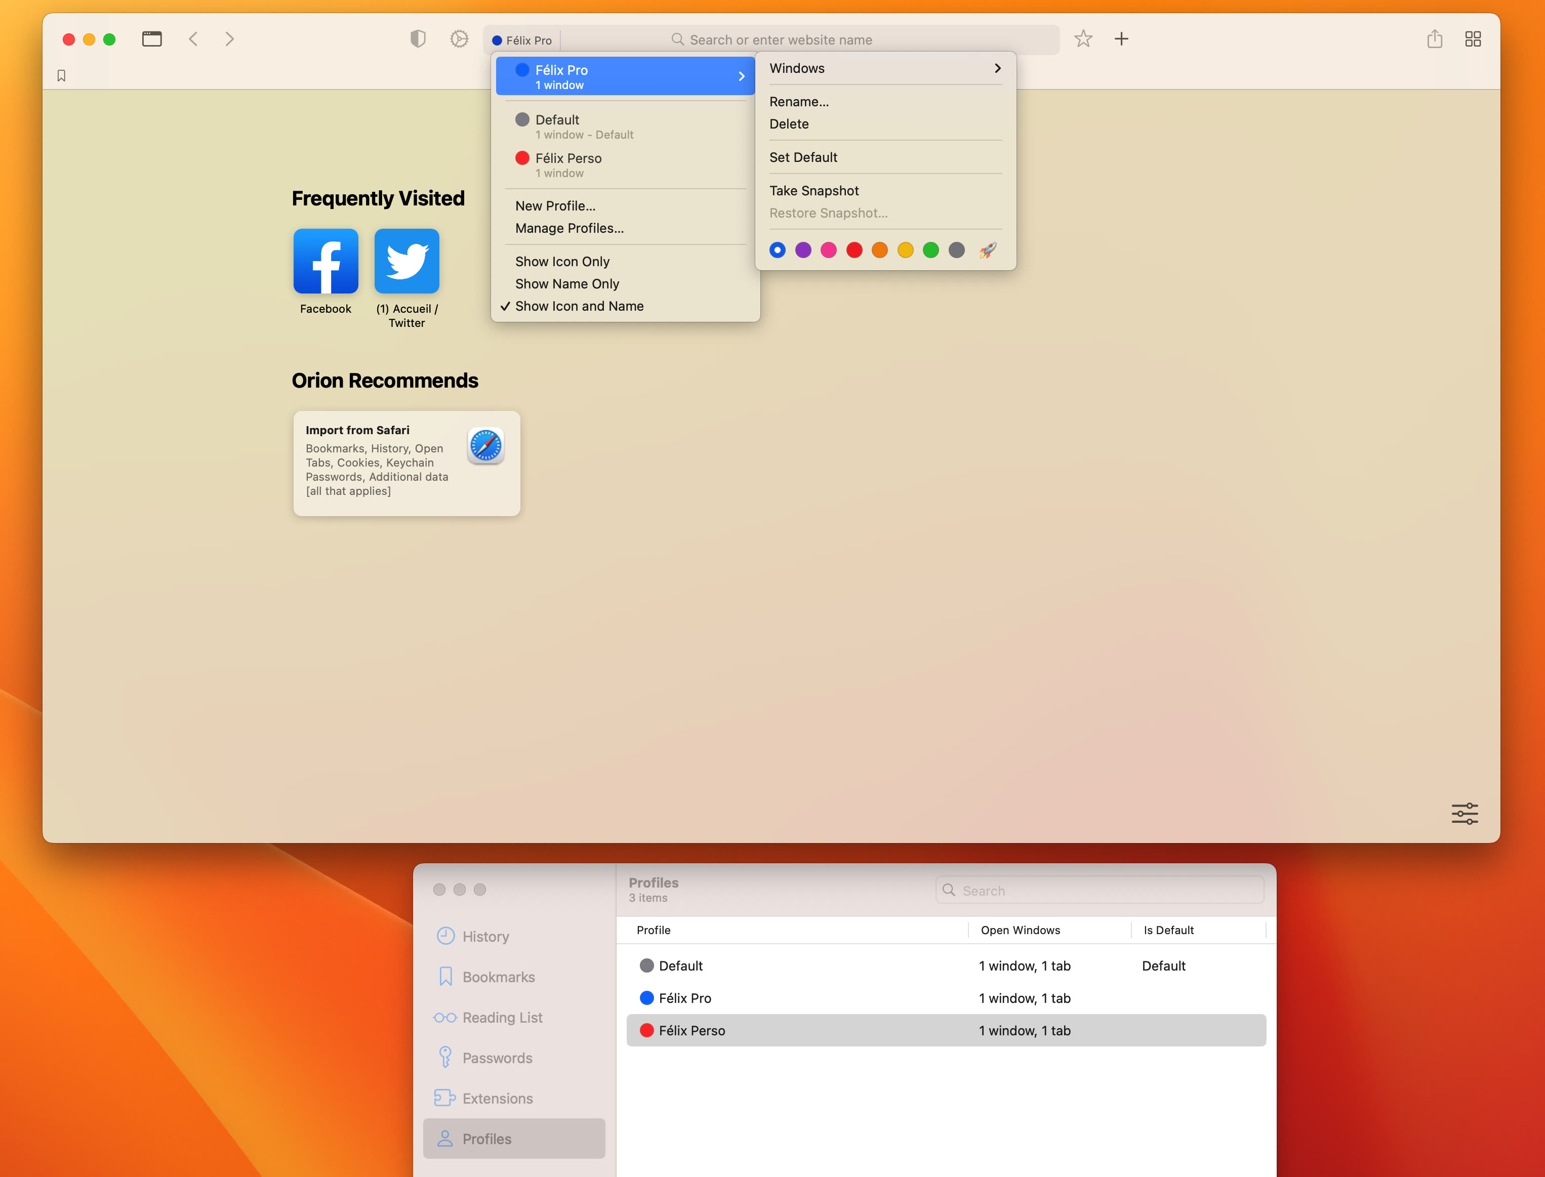Click the privacy shield icon in the toolbar
Image resolution: width=1545 pixels, height=1177 pixels.
click(418, 39)
